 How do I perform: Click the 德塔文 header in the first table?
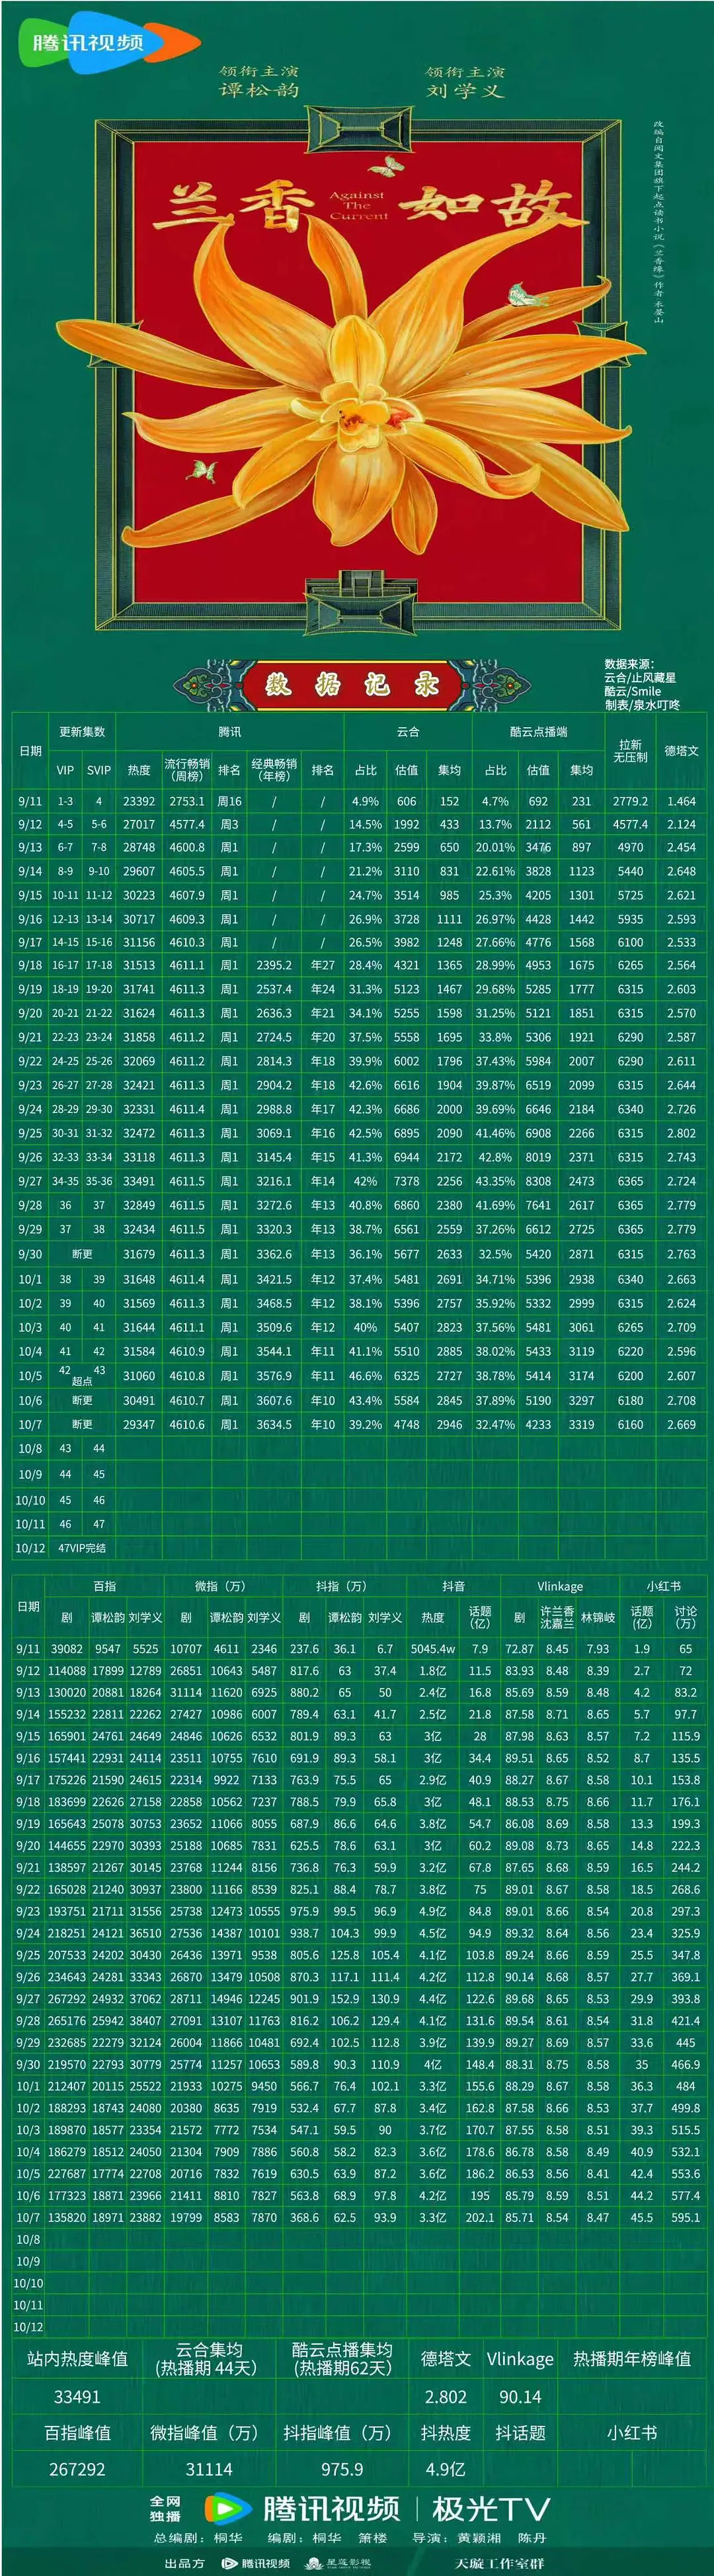click(681, 751)
